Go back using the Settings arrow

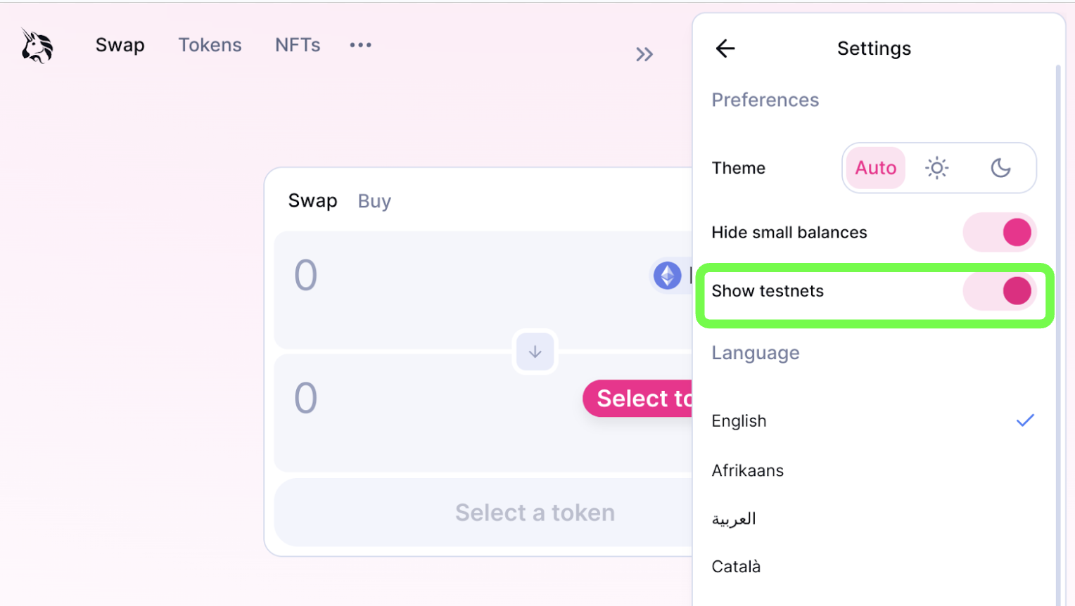pyautogui.click(x=725, y=49)
